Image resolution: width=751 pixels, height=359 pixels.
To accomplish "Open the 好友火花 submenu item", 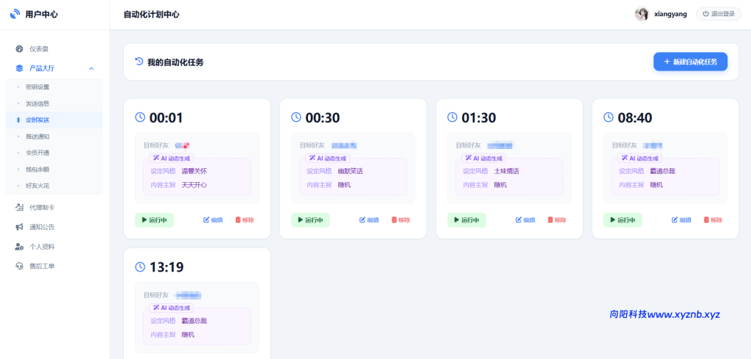I will pos(37,186).
